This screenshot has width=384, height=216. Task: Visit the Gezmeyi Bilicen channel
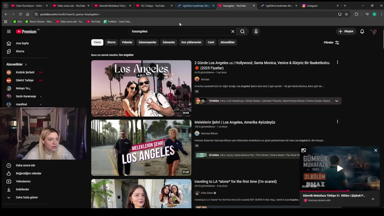pyautogui.click(x=209, y=133)
